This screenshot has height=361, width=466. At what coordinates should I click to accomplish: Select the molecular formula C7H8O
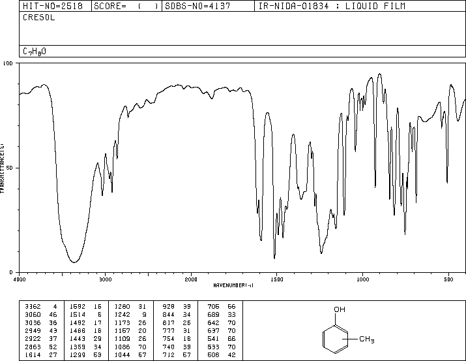(35, 52)
